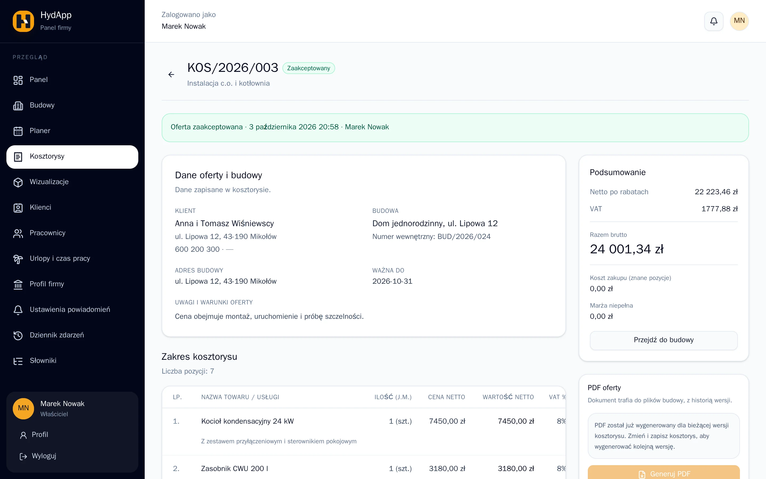
Task: Click the Wizualizacje cube icon
Action: point(18,183)
